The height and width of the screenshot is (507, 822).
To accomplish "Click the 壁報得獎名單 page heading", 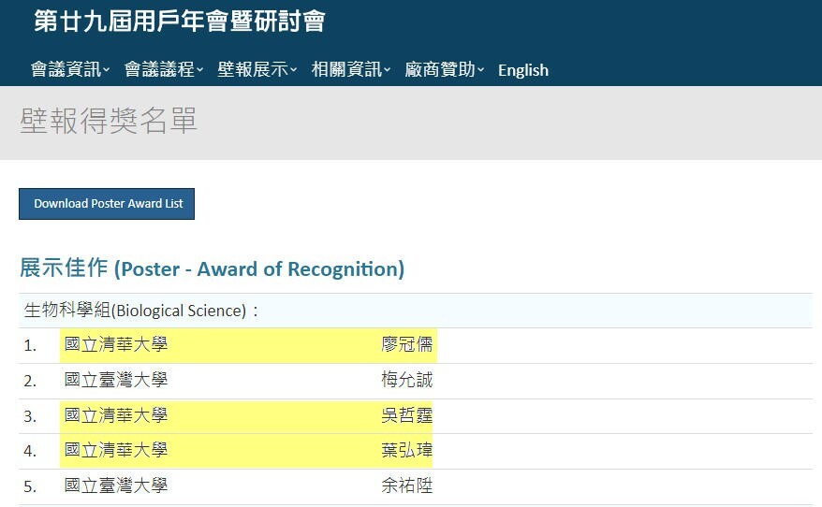I will coord(109,123).
